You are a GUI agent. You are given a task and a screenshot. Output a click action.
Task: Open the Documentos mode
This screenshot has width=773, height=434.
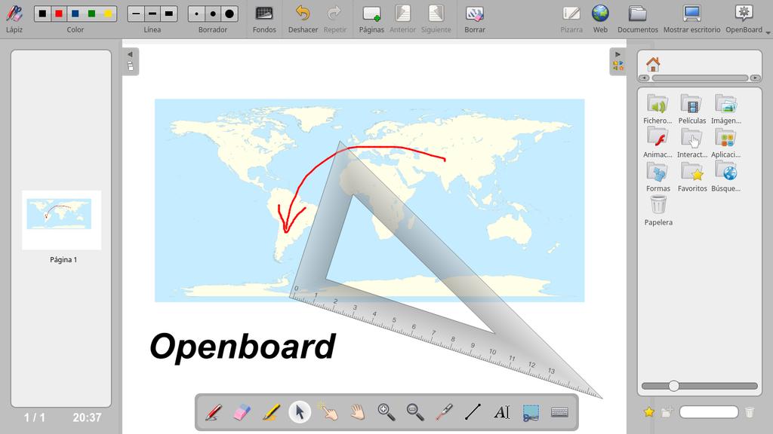637,19
